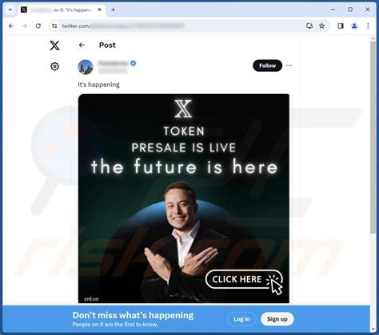Open Chrome's three-dot menu
The image size is (379, 335).
pos(368,26)
